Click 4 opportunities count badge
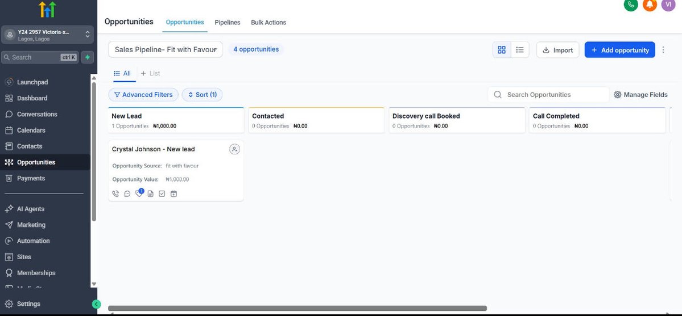682x316 pixels. point(256,49)
